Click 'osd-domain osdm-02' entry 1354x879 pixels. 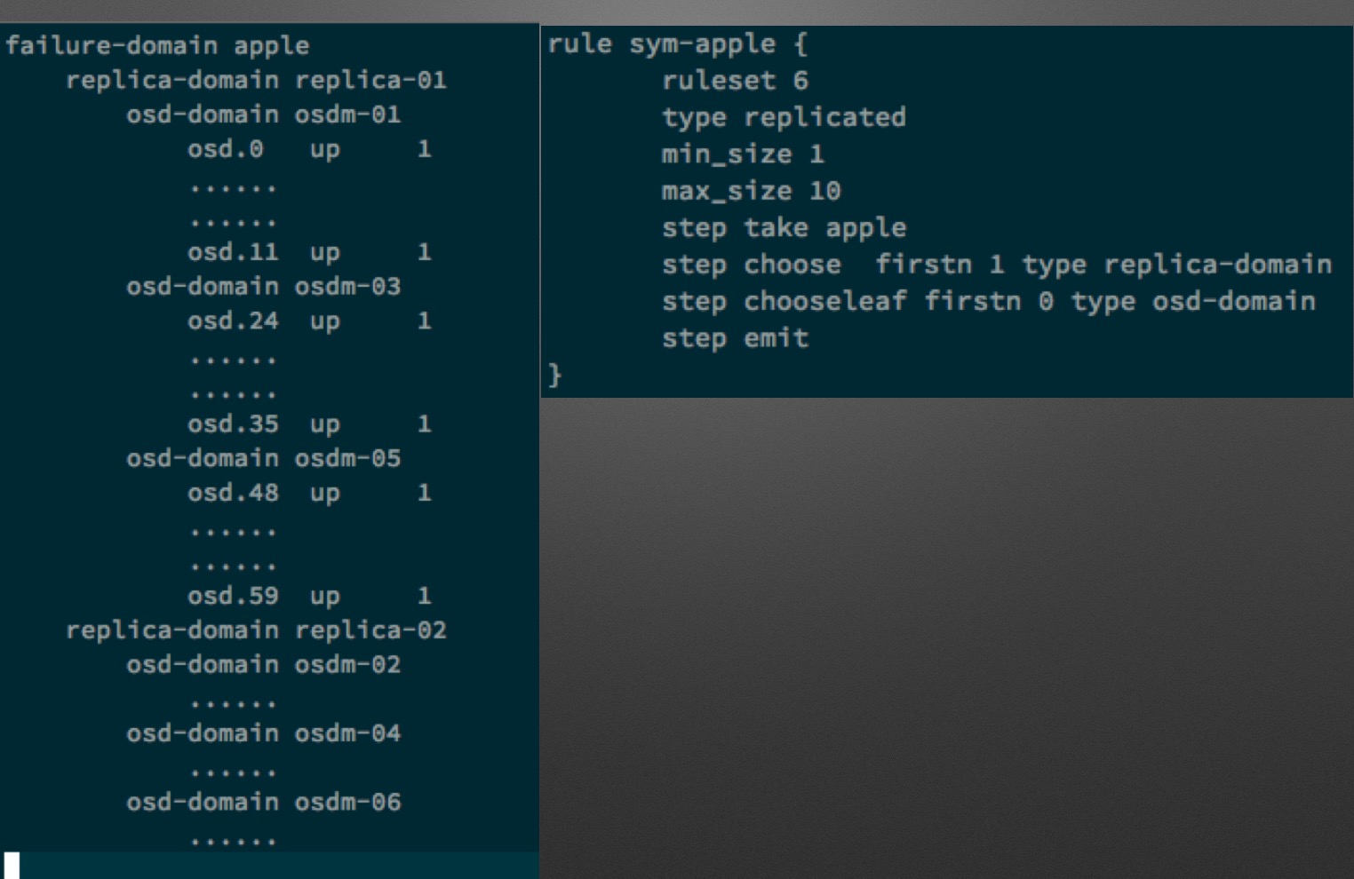point(263,664)
